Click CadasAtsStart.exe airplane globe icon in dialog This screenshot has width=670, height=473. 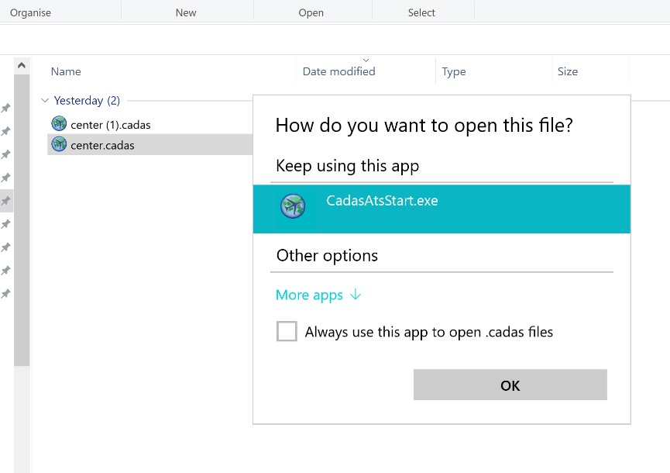(x=293, y=206)
